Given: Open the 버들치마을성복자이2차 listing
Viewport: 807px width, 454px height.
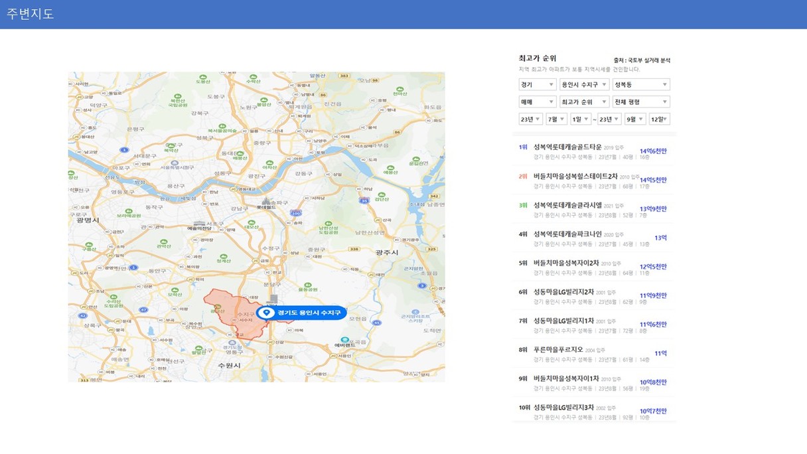Looking at the screenshot, I should [594, 267].
